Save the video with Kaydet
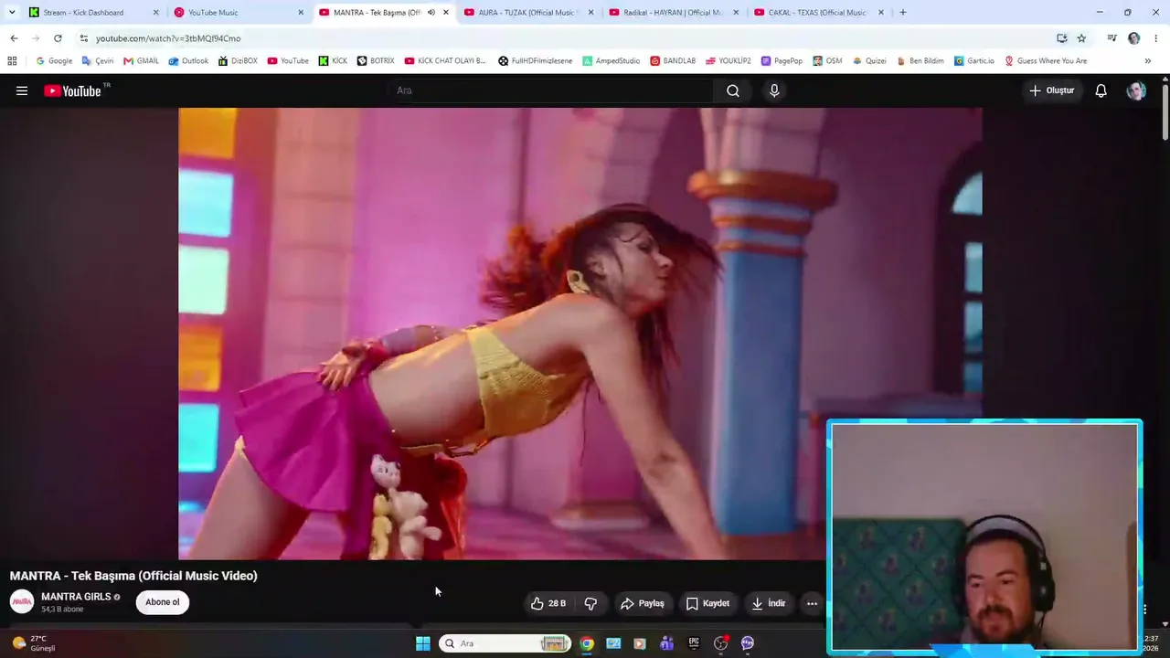 coord(707,603)
